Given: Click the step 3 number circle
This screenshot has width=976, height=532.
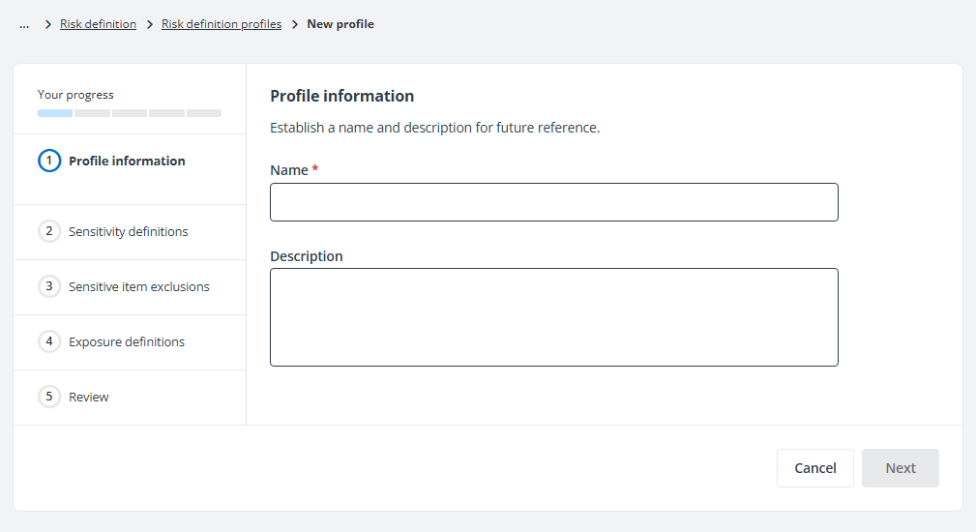Looking at the screenshot, I should tap(49, 286).
